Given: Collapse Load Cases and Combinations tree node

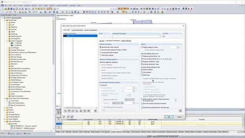Looking at the screenshot, I should [5, 99].
